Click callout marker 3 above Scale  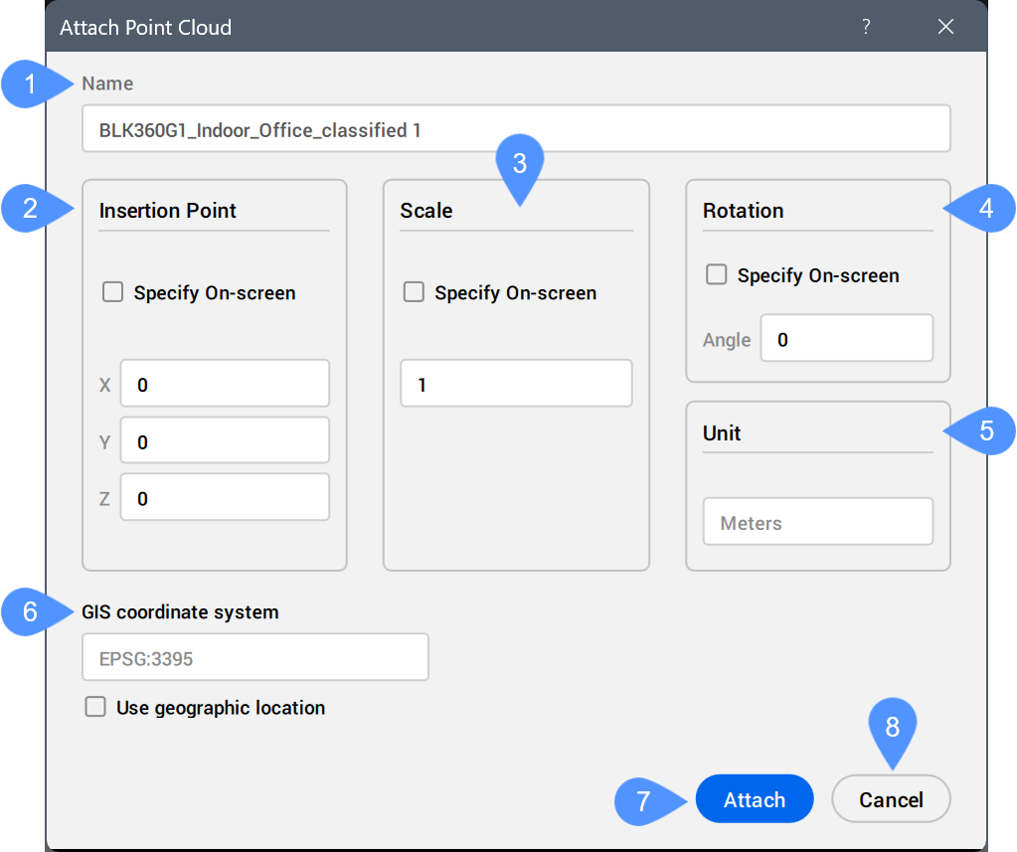pos(519,163)
